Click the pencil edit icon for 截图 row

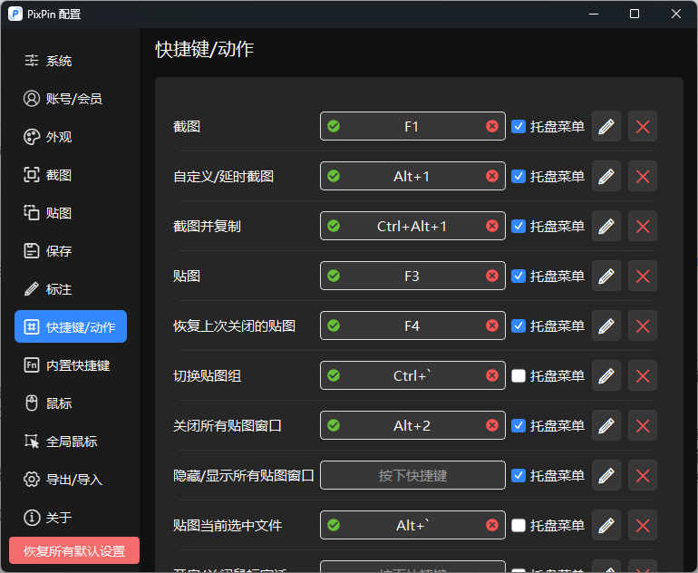pyautogui.click(x=606, y=127)
